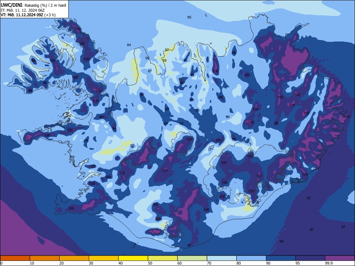
Task: Pick the pale yellow 50–60 legend swatch
Action: coord(163,258)
